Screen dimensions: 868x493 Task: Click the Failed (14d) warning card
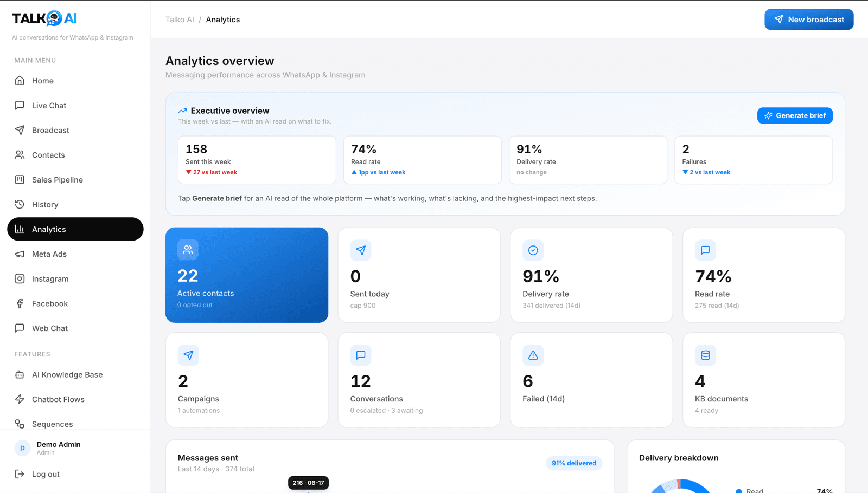591,380
